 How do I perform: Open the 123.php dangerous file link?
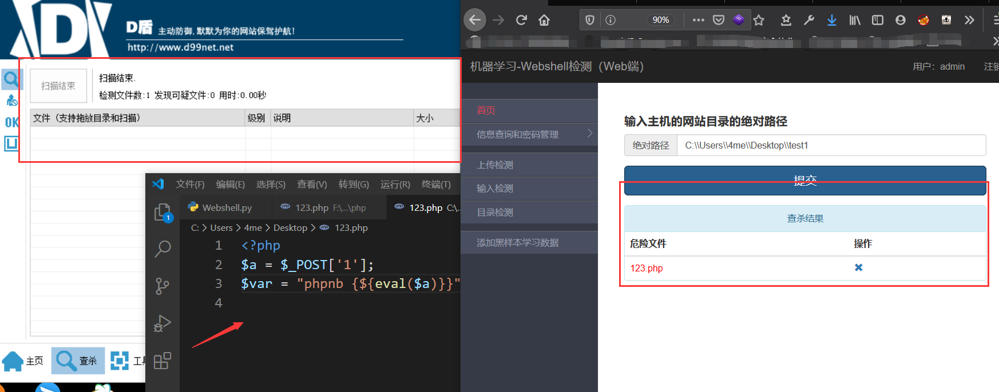[647, 268]
